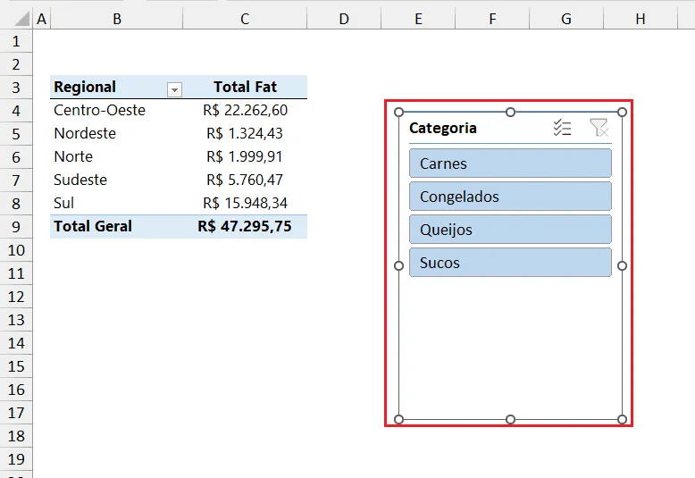Filter by Sucos category
Image resolution: width=695 pixels, height=478 pixels.
pos(510,263)
